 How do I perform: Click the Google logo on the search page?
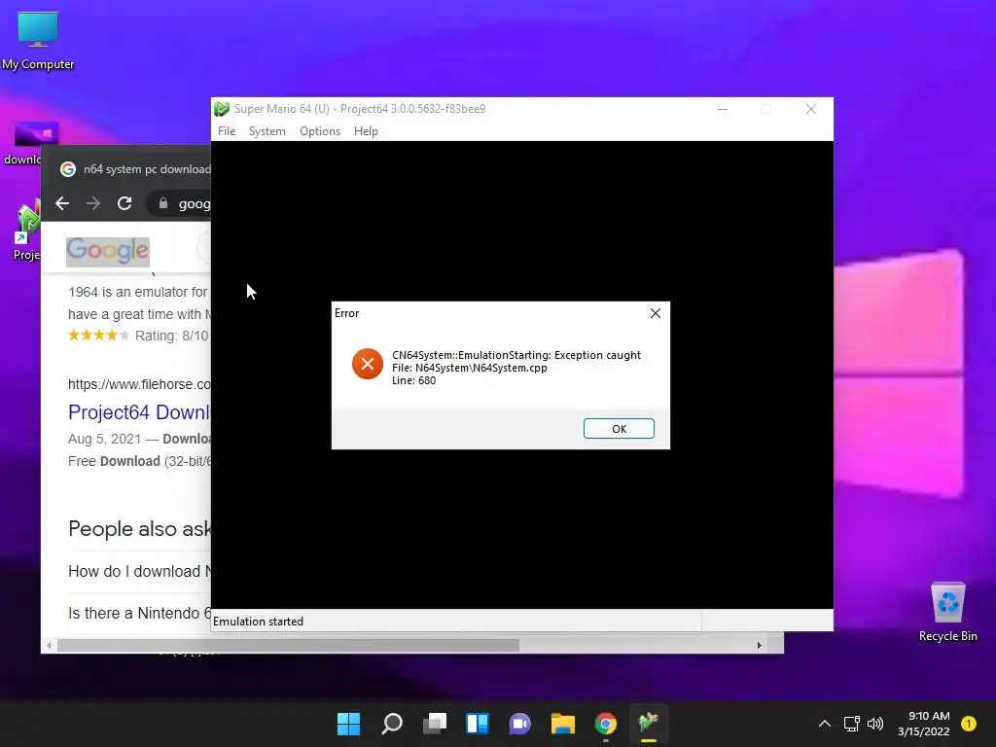108,251
